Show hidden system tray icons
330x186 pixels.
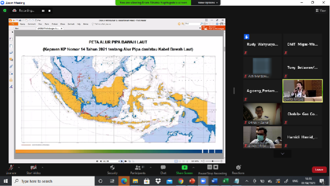click(247, 181)
